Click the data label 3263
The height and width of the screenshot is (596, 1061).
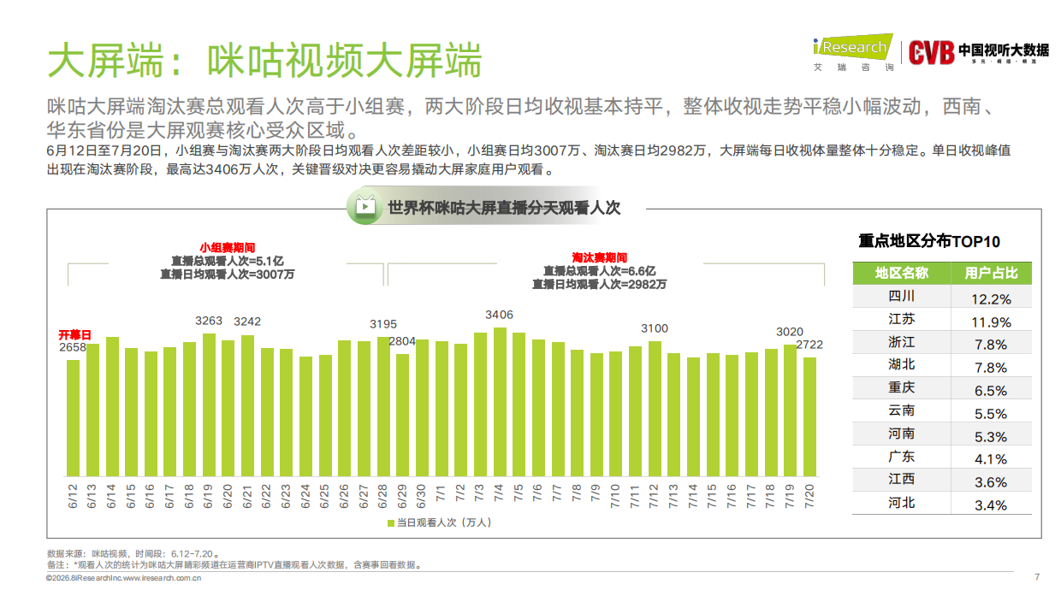[x=209, y=322]
